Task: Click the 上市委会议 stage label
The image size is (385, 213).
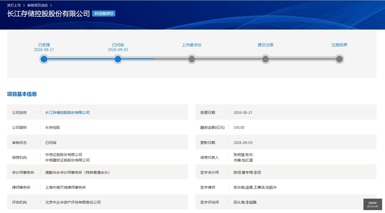Action: [192, 45]
